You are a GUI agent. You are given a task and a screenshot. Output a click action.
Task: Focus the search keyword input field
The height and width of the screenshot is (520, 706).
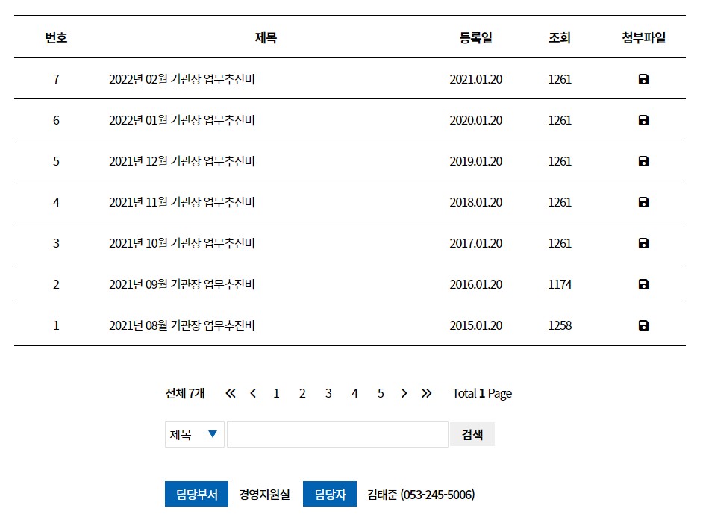[x=337, y=434]
